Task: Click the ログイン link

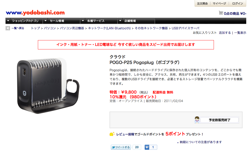Action: [237, 4]
